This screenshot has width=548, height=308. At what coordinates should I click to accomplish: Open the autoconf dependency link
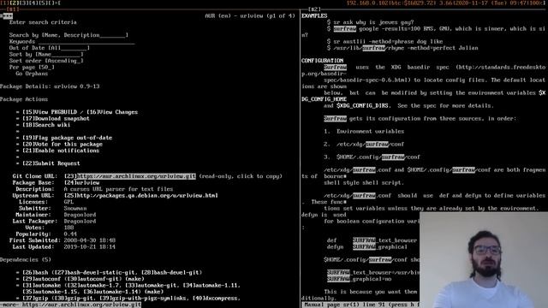pos(42,279)
